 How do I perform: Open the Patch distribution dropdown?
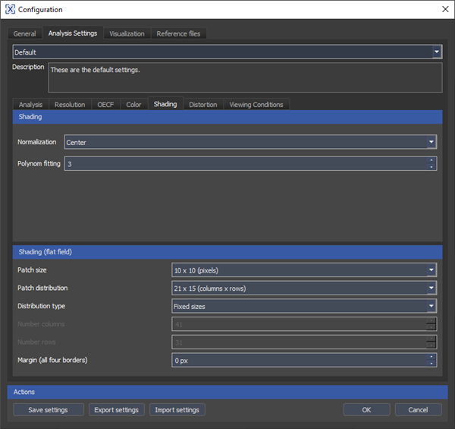pyautogui.click(x=431, y=289)
